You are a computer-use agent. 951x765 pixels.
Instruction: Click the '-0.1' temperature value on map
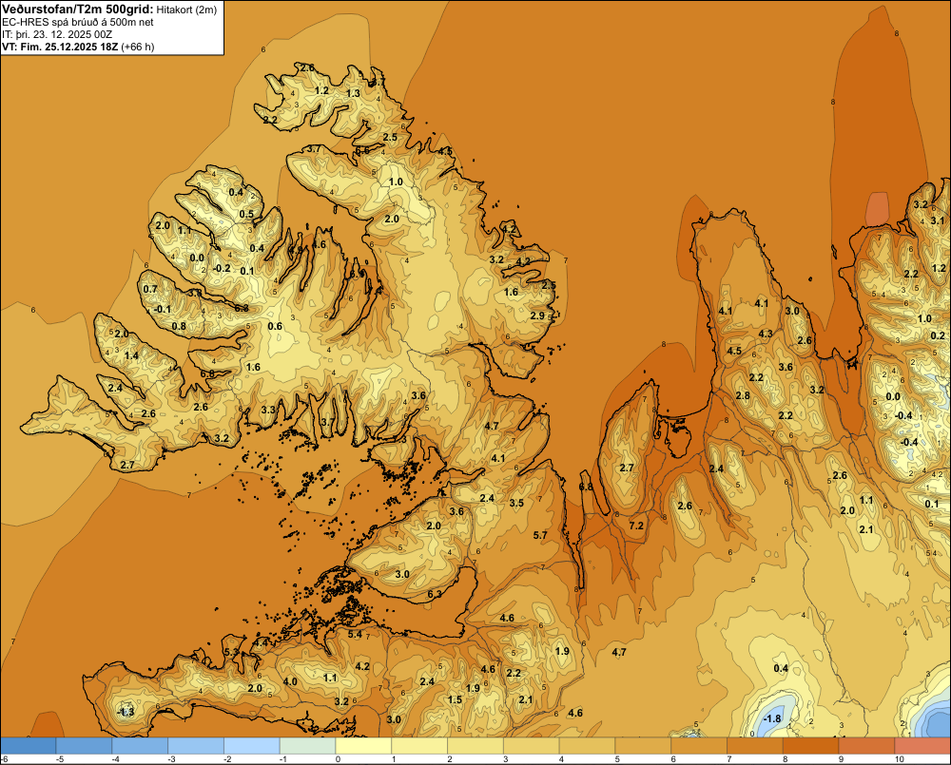coord(163,309)
